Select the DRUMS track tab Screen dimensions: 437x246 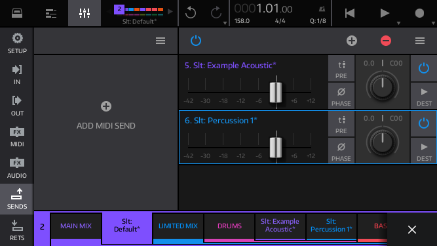pyautogui.click(x=229, y=227)
